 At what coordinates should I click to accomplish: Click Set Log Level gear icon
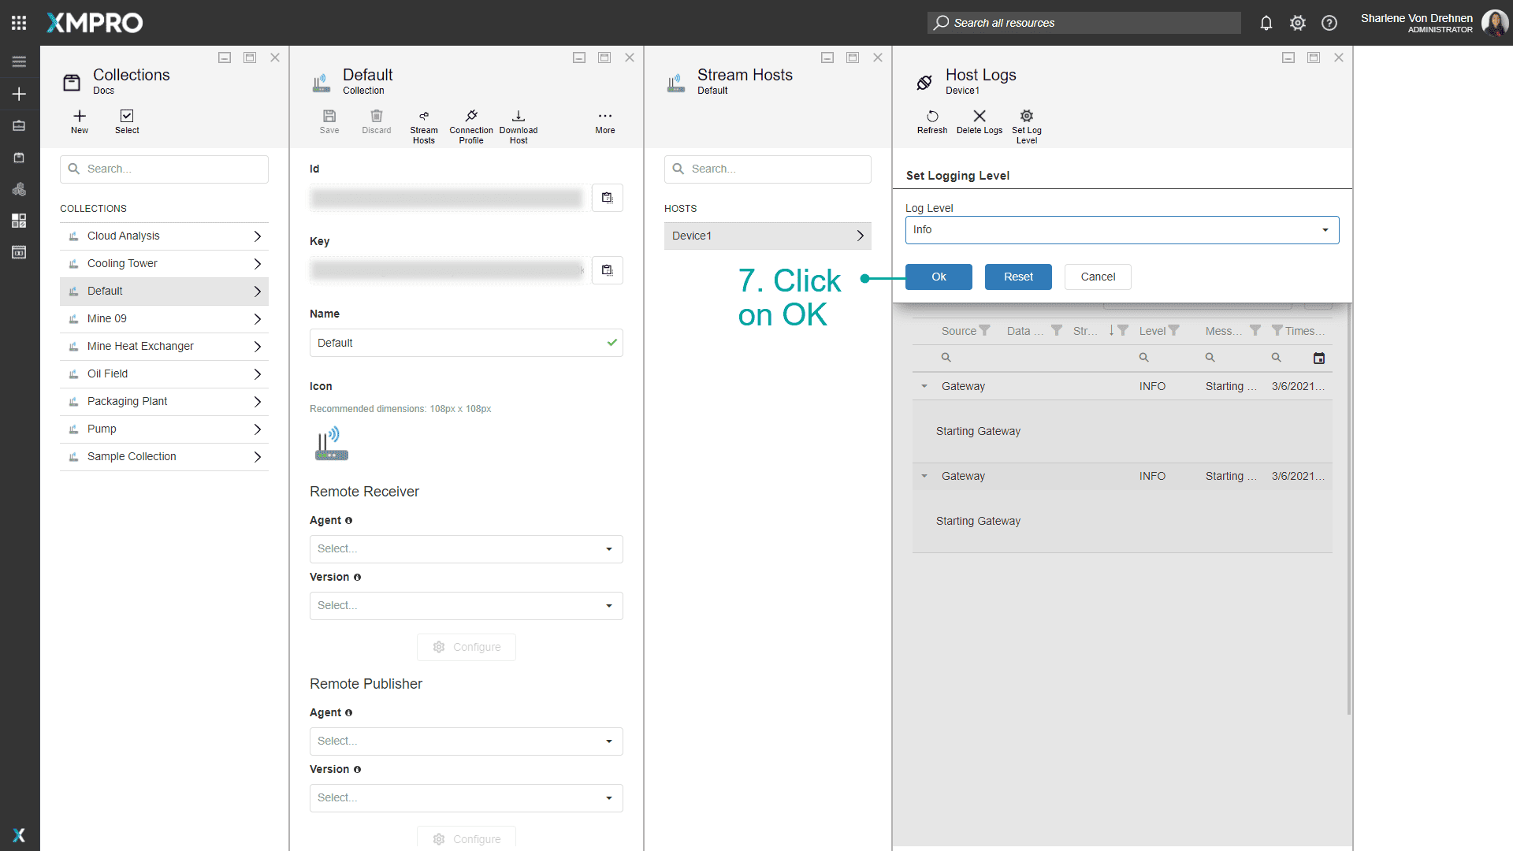click(1027, 117)
